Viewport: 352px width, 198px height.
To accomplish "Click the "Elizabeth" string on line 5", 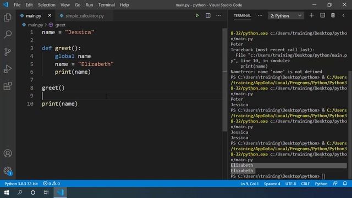I will coord(96,64).
